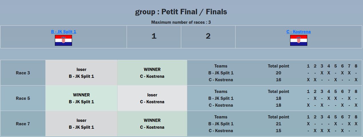
Task: Click the Teams header in Race 5 row
Action: (221, 92)
